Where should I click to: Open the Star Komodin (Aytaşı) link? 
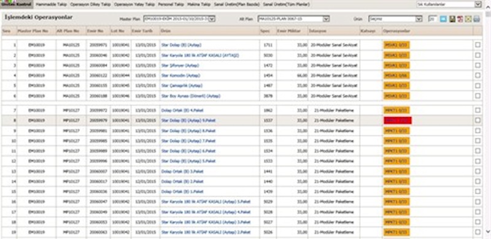coord(180,75)
